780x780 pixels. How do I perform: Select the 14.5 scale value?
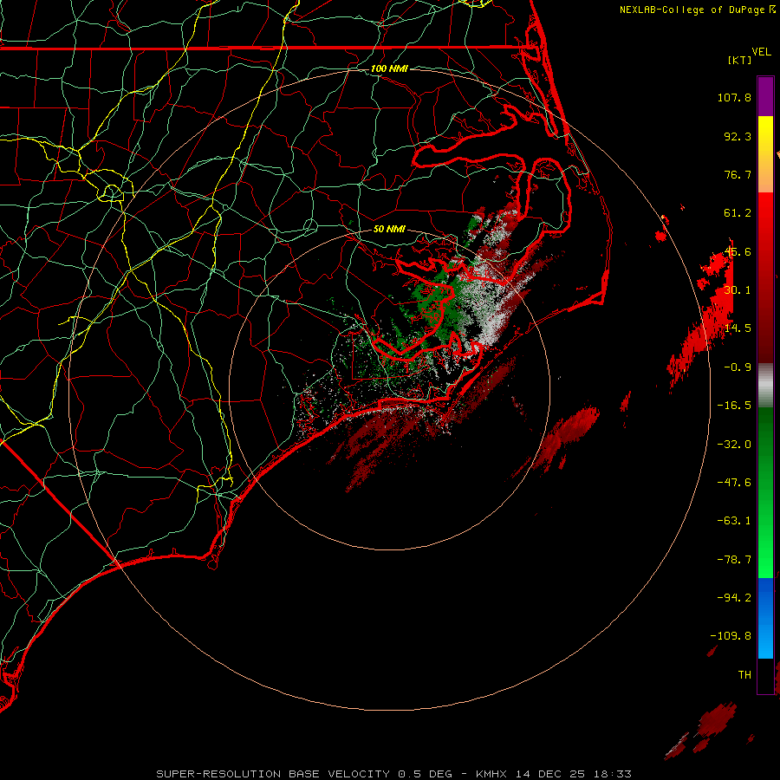tap(738, 328)
